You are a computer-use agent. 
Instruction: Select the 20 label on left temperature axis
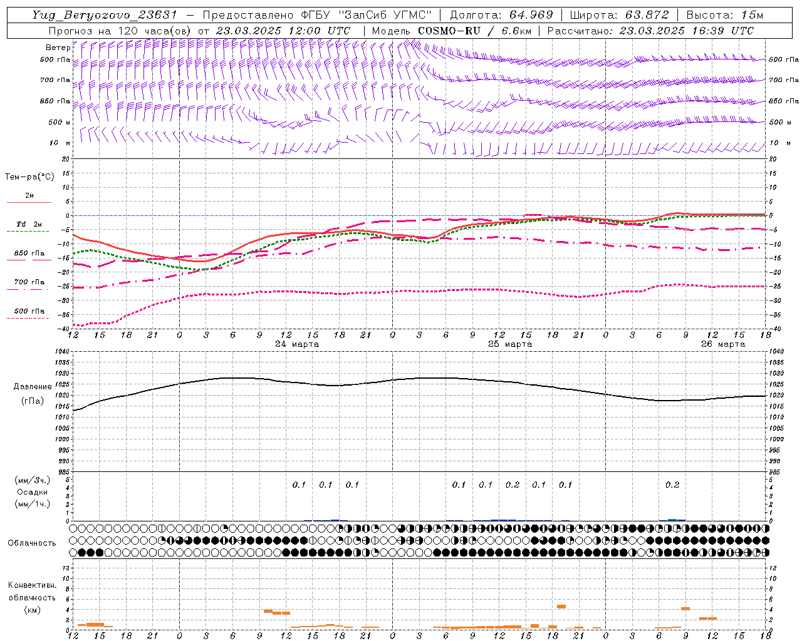[x=66, y=159]
